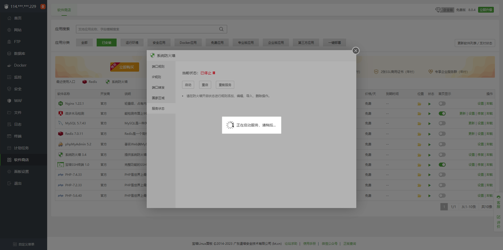Focus the 应用搜索 input field
The image size is (503, 250).
(151, 29)
